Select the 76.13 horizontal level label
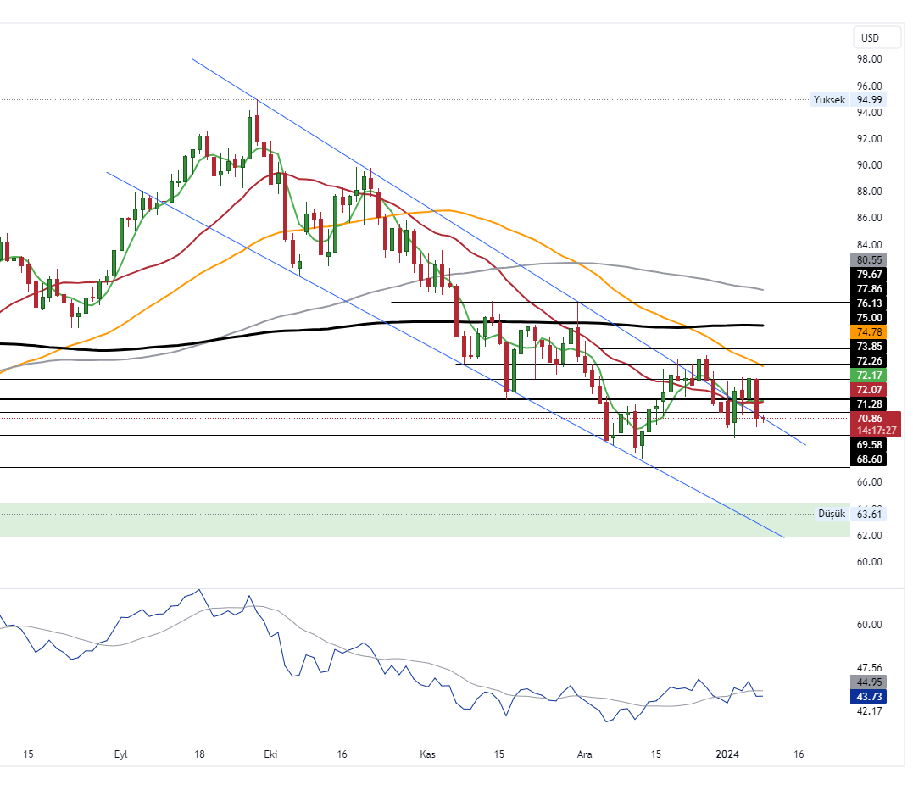 click(x=871, y=303)
